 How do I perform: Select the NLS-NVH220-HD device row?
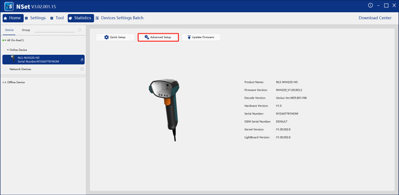tap(43, 59)
